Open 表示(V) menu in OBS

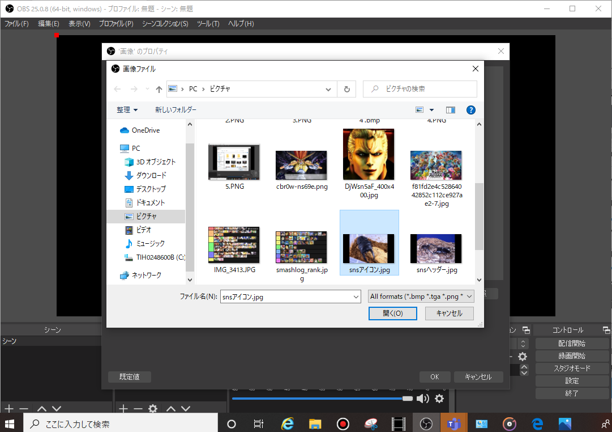[79, 24]
